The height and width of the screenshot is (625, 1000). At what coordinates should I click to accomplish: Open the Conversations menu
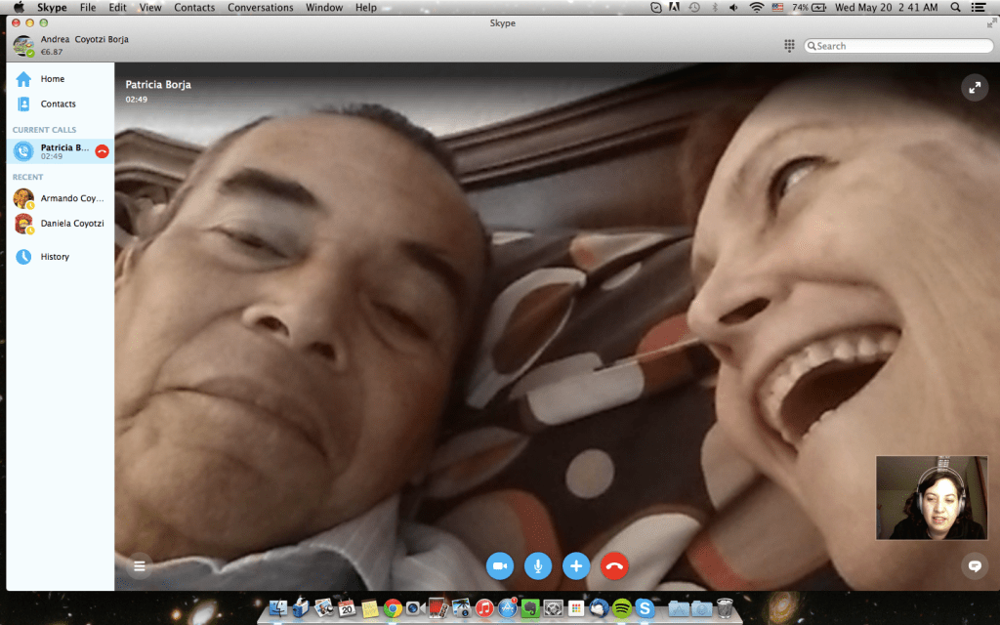(260, 8)
